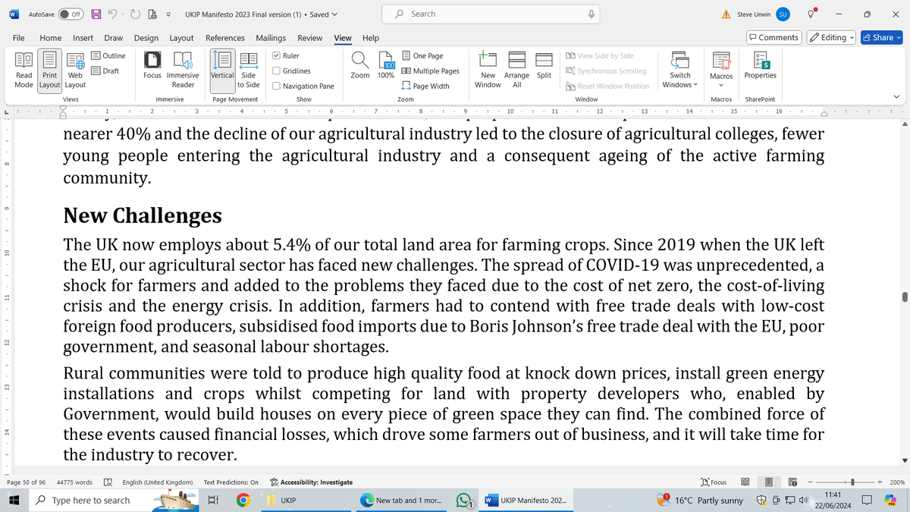Open Editing mode dropdown
910x512 pixels.
(831, 37)
